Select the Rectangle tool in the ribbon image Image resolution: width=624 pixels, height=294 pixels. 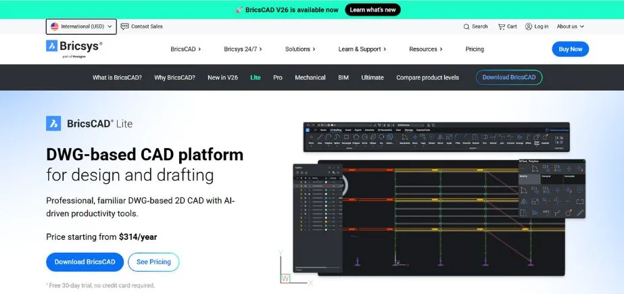pyautogui.click(x=346, y=139)
